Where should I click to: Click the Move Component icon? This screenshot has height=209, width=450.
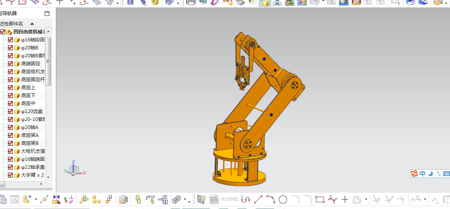[x=44, y=199]
